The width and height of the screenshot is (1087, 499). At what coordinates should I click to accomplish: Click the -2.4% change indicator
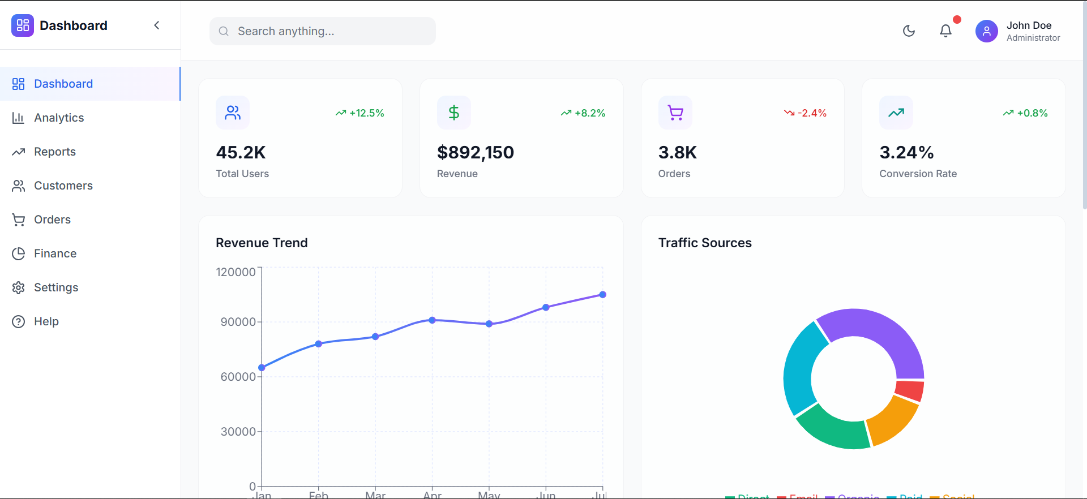click(x=805, y=113)
